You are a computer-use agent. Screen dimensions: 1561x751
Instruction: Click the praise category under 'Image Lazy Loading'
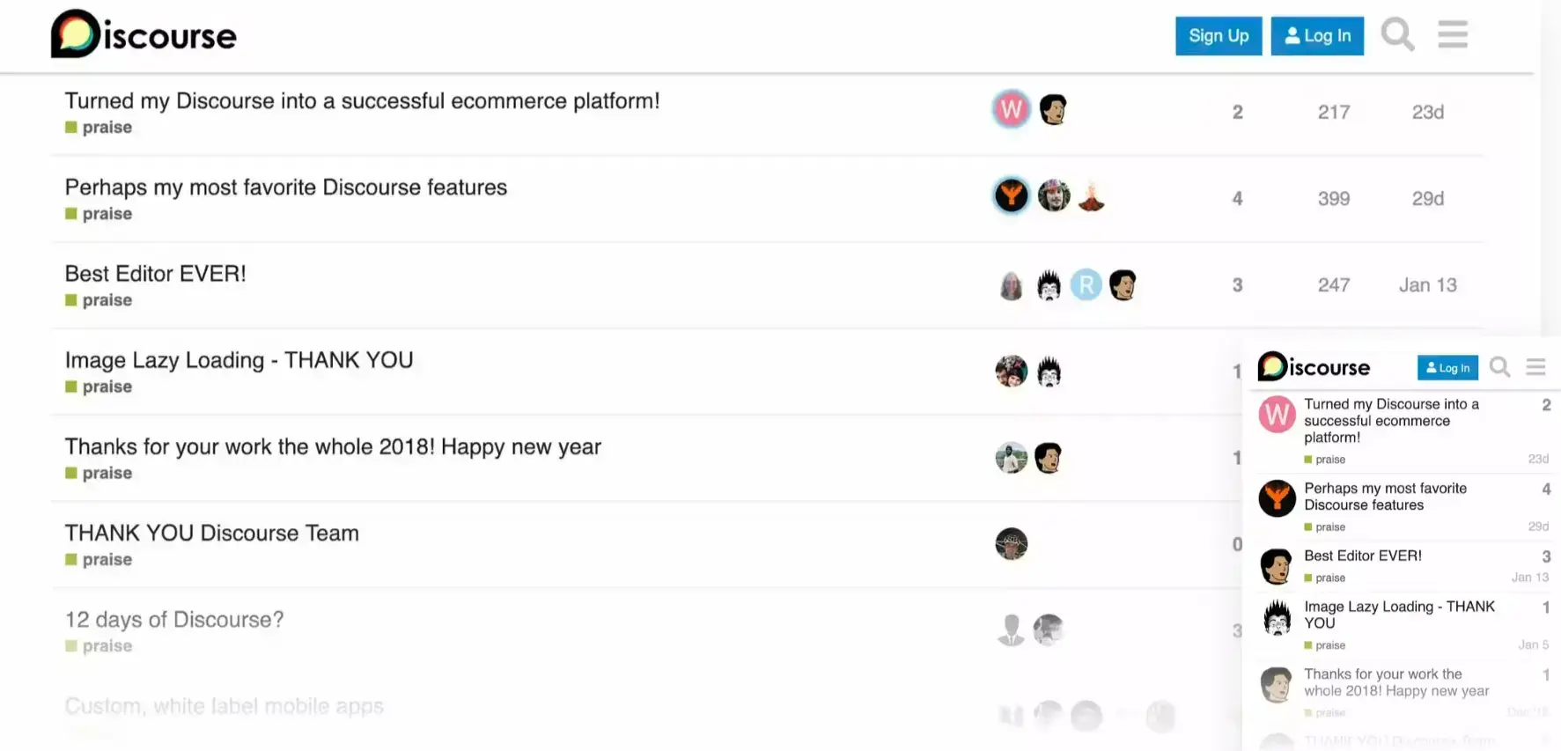tap(99, 386)
